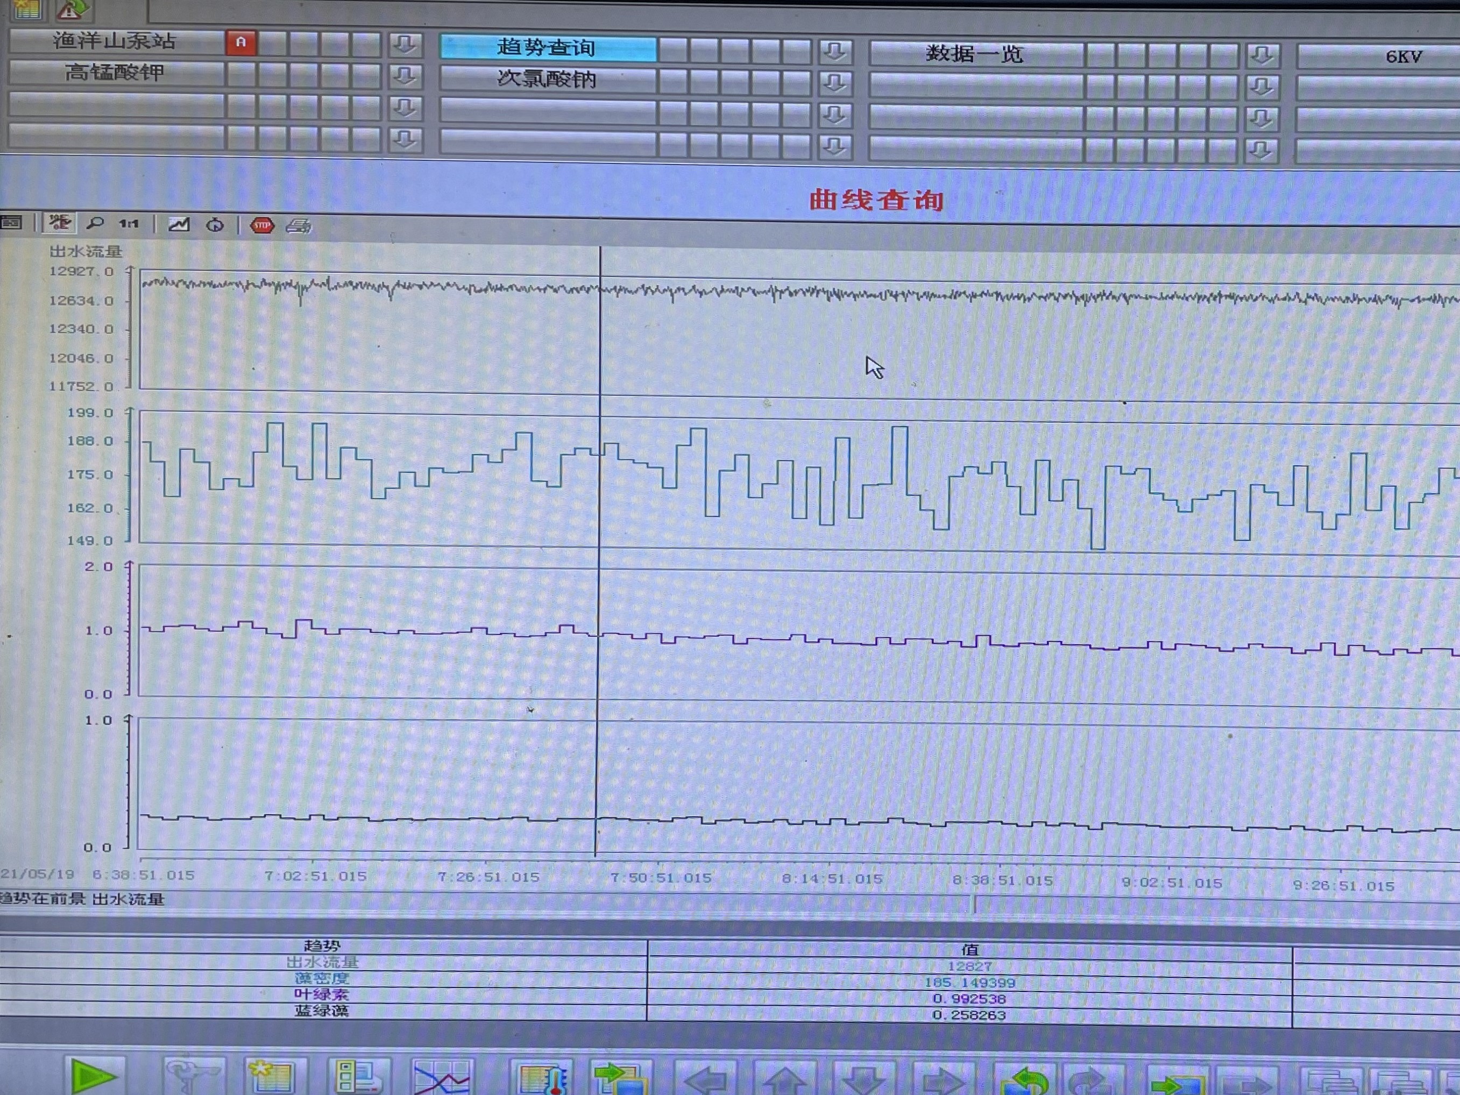The width and height of the screenshot is (1460, 1095).
Task: Click the line-chart trend selection icon
Action: [179, 224]
